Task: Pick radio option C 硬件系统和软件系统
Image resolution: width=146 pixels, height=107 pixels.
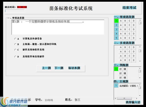Action: coord(15,50)
